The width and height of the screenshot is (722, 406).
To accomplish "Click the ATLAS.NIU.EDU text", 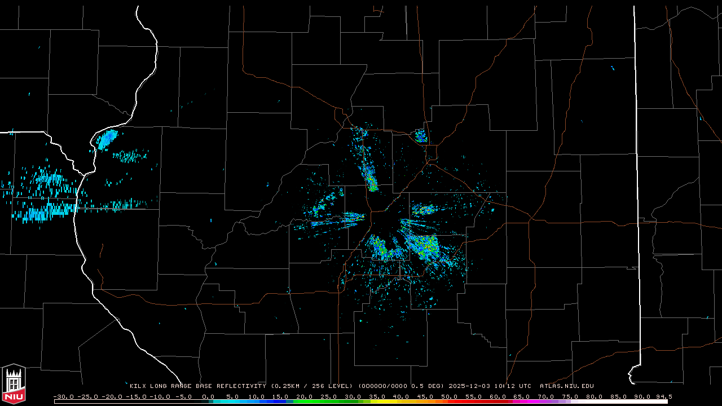I will [x=566, y=386].
